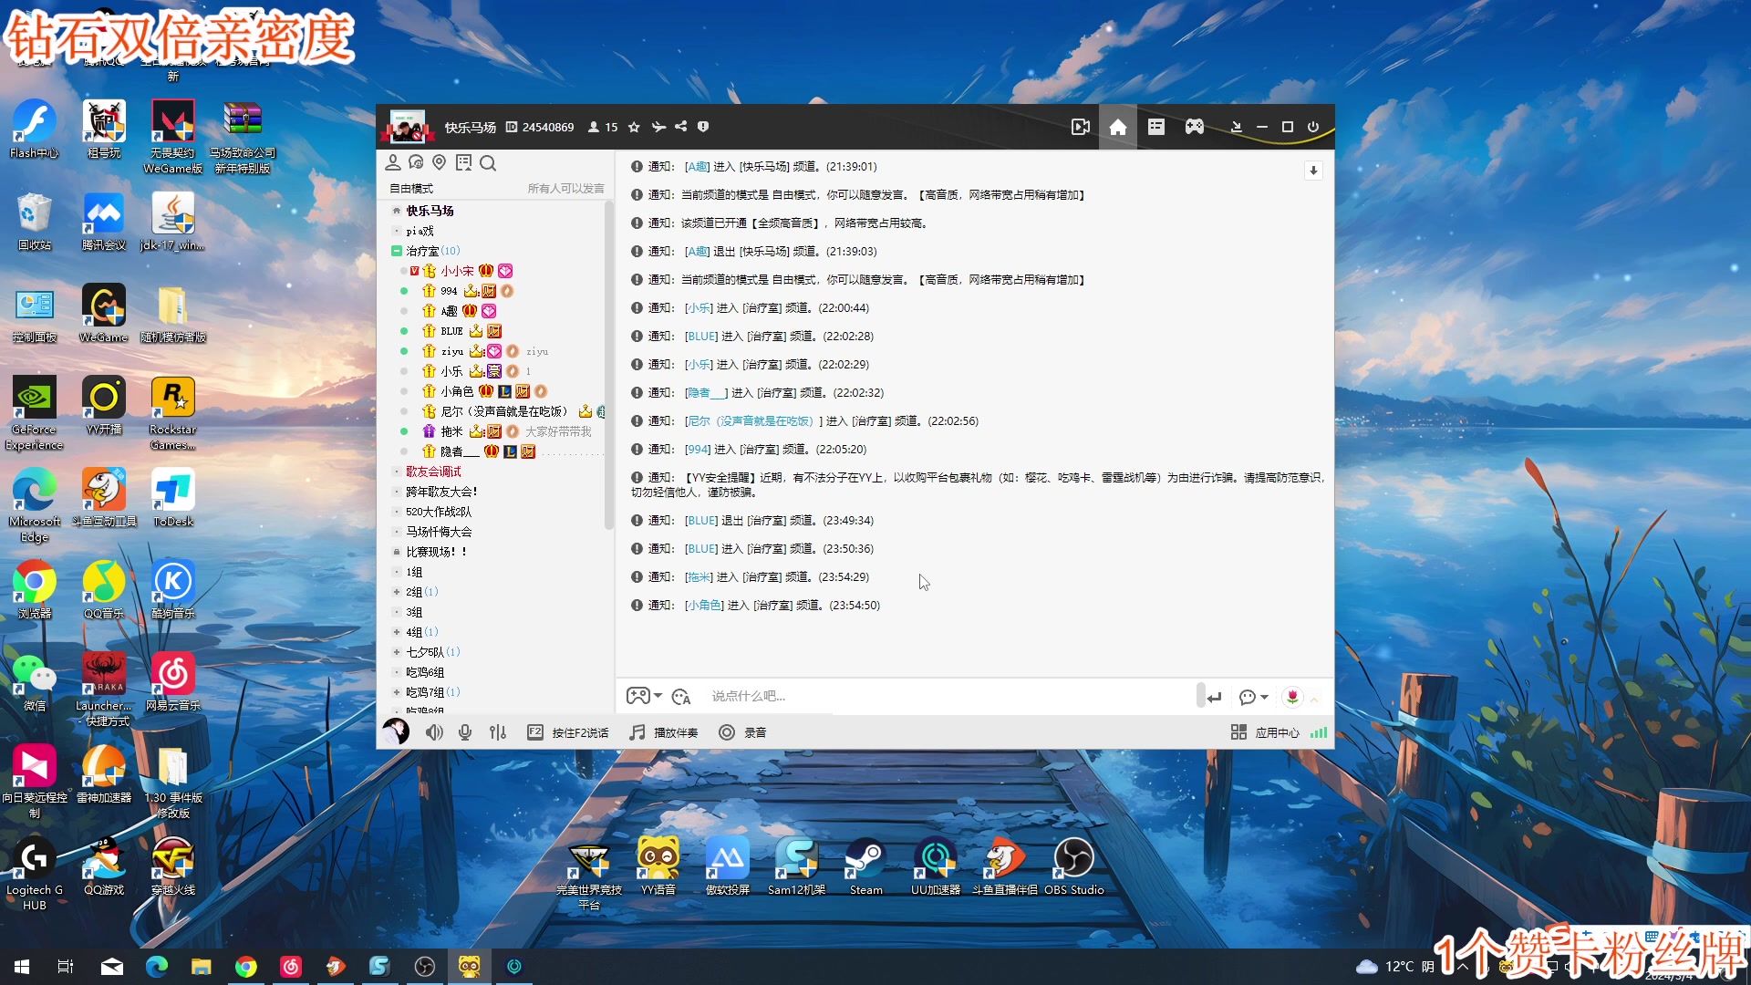Click the airplane invite icon in YY header

(658, 127)
